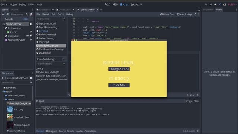Toggle the scripts panel arrow
Image resolution: width=238 pixels, height=134 pixels.
point(69,95)
